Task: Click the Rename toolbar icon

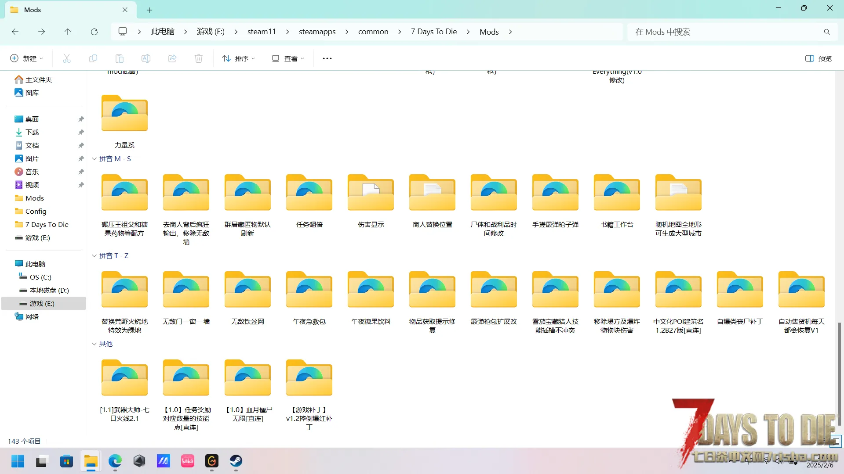Action: 146,58
